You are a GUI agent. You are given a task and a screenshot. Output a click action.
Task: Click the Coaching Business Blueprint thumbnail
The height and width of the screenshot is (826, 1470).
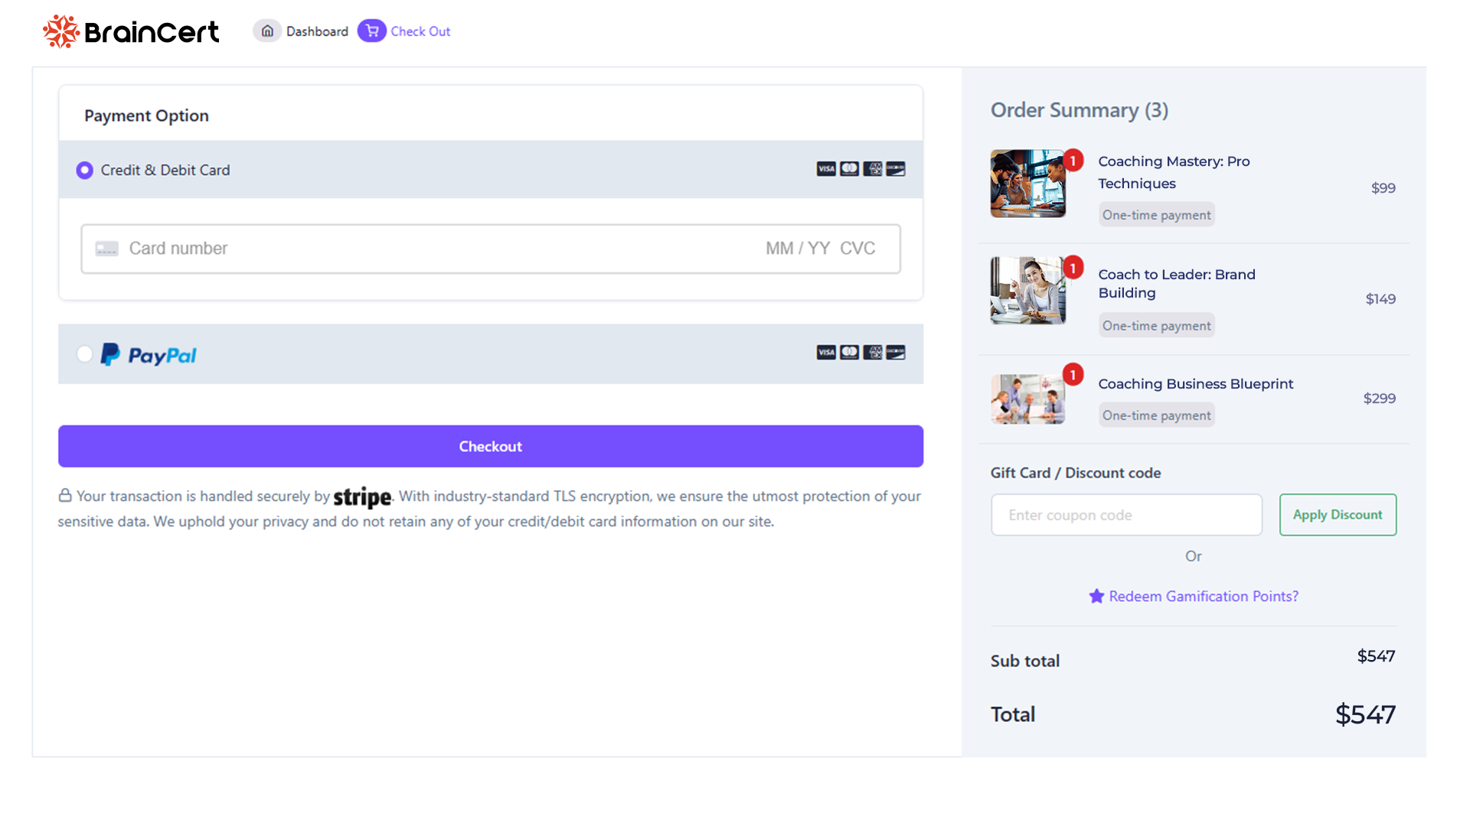(x=1027, y=398)
